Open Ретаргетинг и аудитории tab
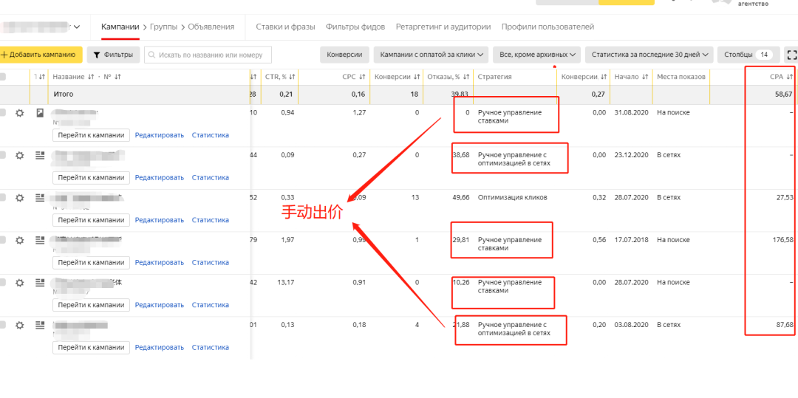 443,27
